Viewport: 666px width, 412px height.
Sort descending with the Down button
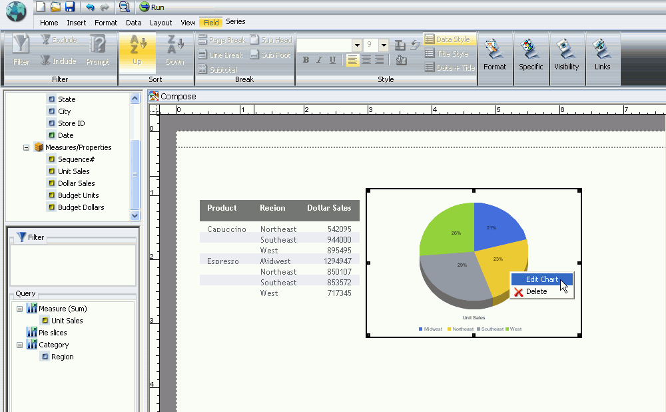[x=174, y=50]
